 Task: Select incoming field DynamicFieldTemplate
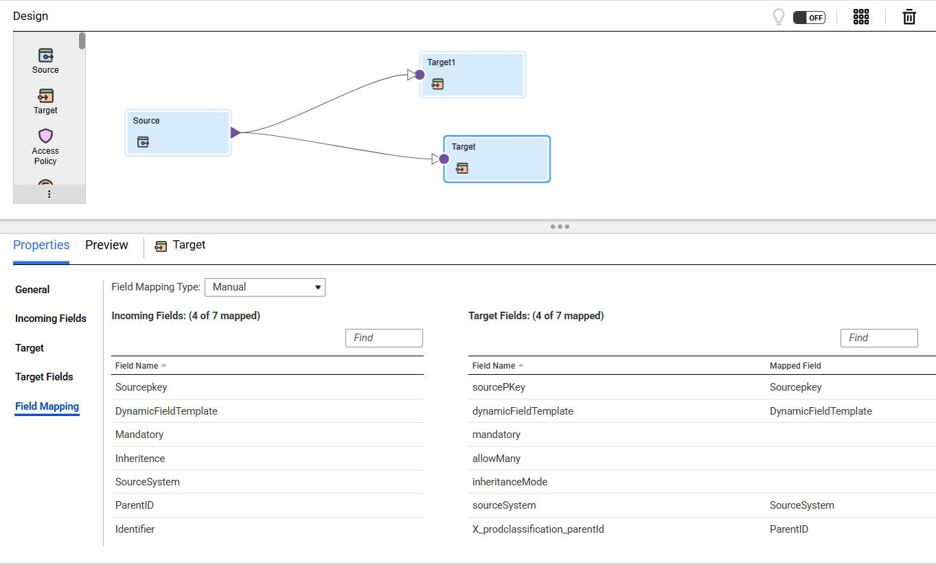(x=166, y=411)
